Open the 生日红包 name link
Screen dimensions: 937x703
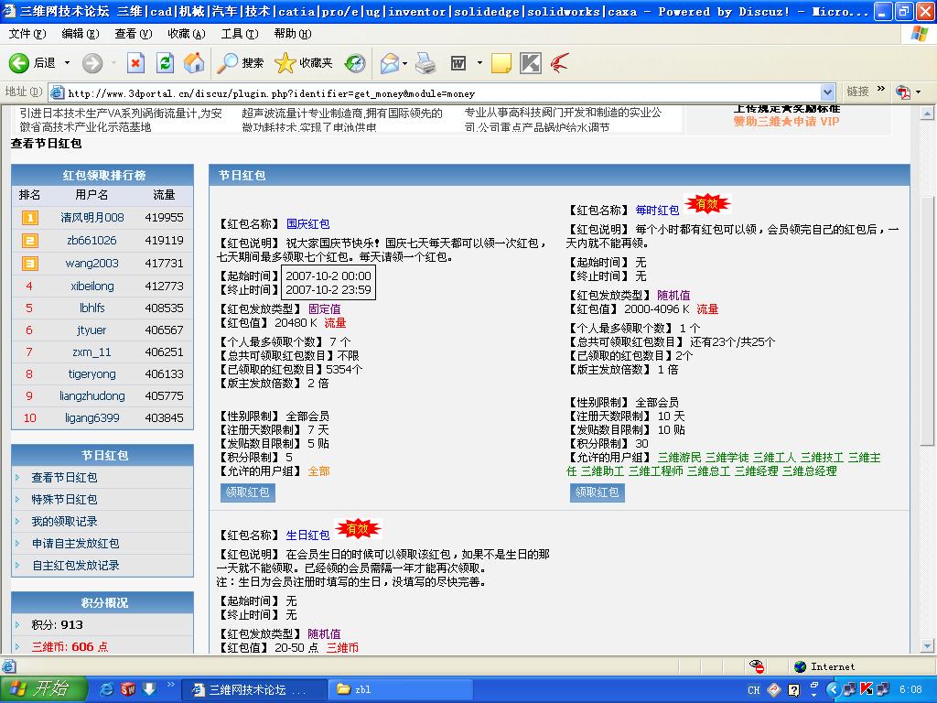(307, 535)
